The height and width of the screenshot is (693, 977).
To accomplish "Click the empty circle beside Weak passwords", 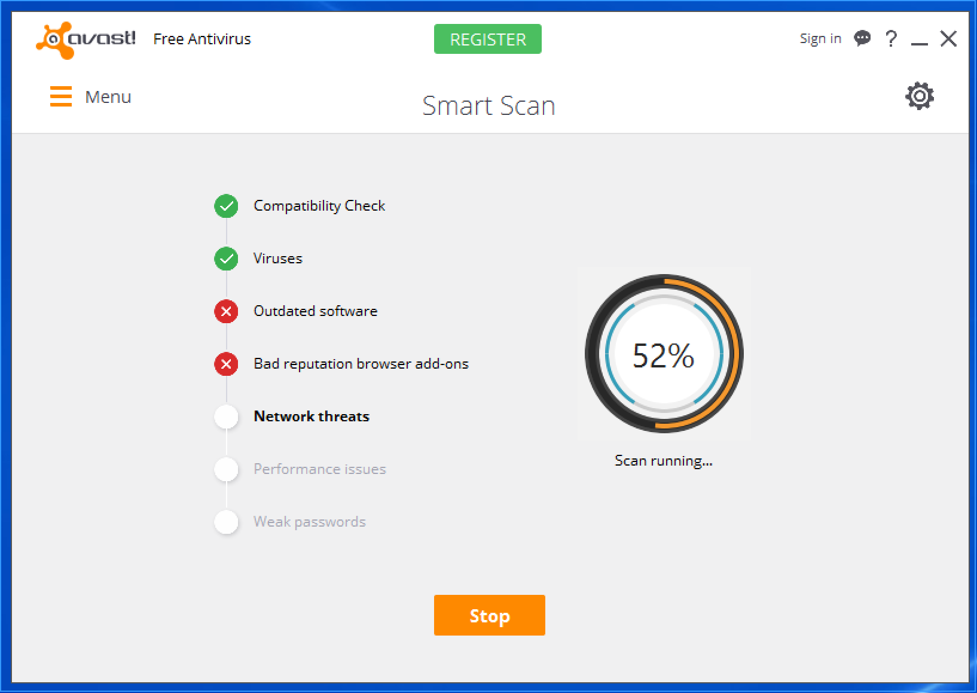I will click(226, 522).
